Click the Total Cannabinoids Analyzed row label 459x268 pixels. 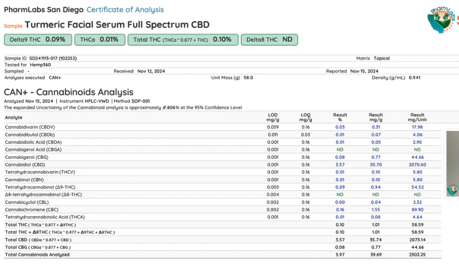(x=37, y=255)
